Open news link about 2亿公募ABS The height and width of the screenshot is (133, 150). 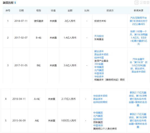[x=138, y=21]
